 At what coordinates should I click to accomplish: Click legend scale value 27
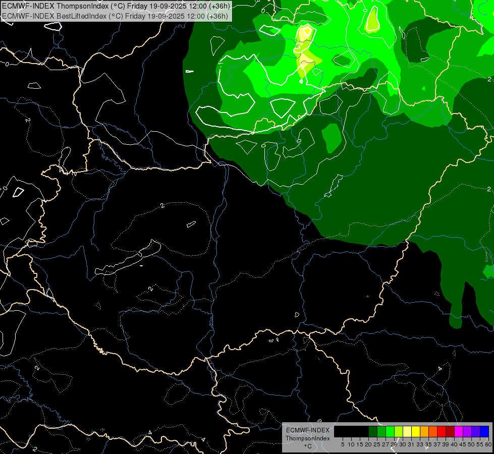pos(386,444)
